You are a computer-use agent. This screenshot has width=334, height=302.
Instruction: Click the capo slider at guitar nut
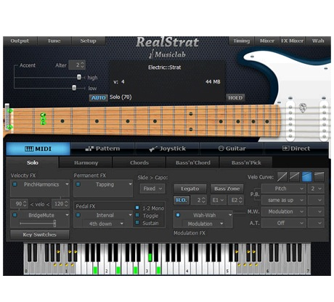point(7,117)
